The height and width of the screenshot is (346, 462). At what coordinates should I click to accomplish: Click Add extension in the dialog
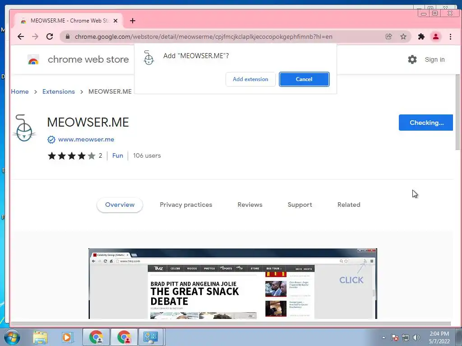[250, 79]
